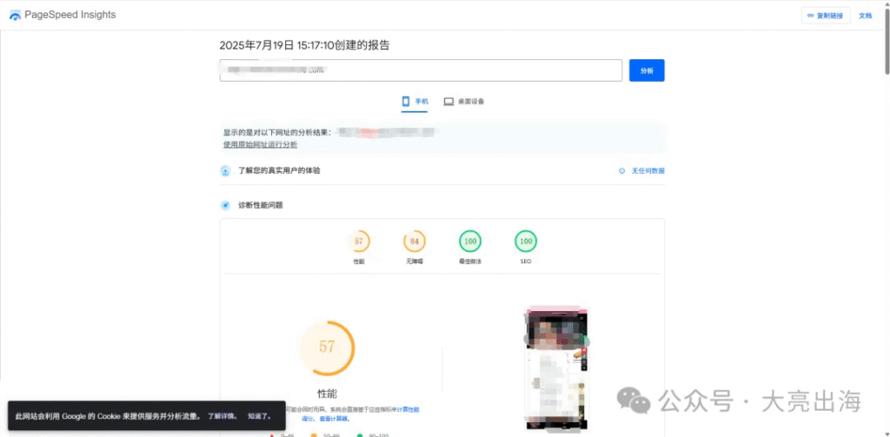Focus the URL input field
The image size is (890, 437).
421,70
